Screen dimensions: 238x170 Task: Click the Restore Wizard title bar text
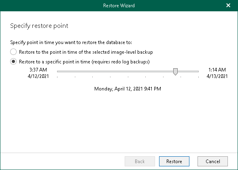pos(119,6)
